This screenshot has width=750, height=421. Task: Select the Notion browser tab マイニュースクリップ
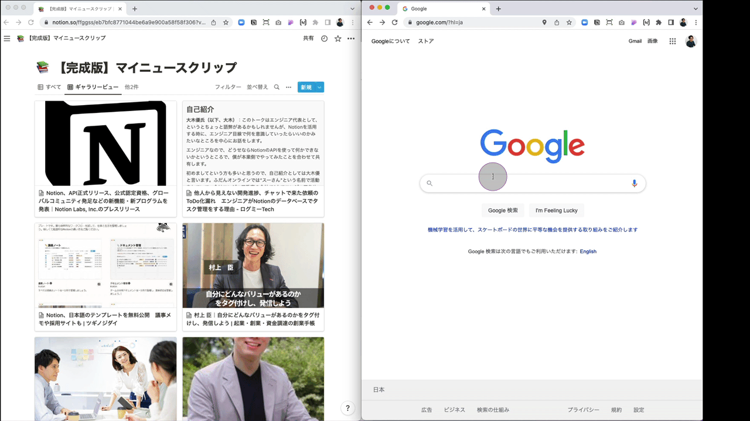[80, 9]
